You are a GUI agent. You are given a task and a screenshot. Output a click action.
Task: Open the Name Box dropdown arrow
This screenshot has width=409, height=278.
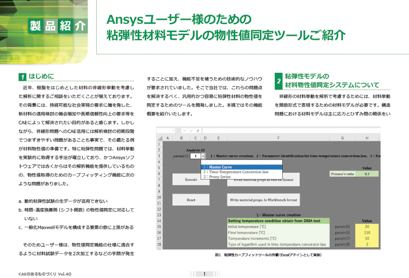(173, 131)
